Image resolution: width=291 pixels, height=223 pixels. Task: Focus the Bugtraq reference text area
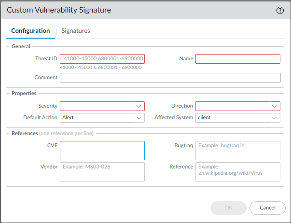237,150
